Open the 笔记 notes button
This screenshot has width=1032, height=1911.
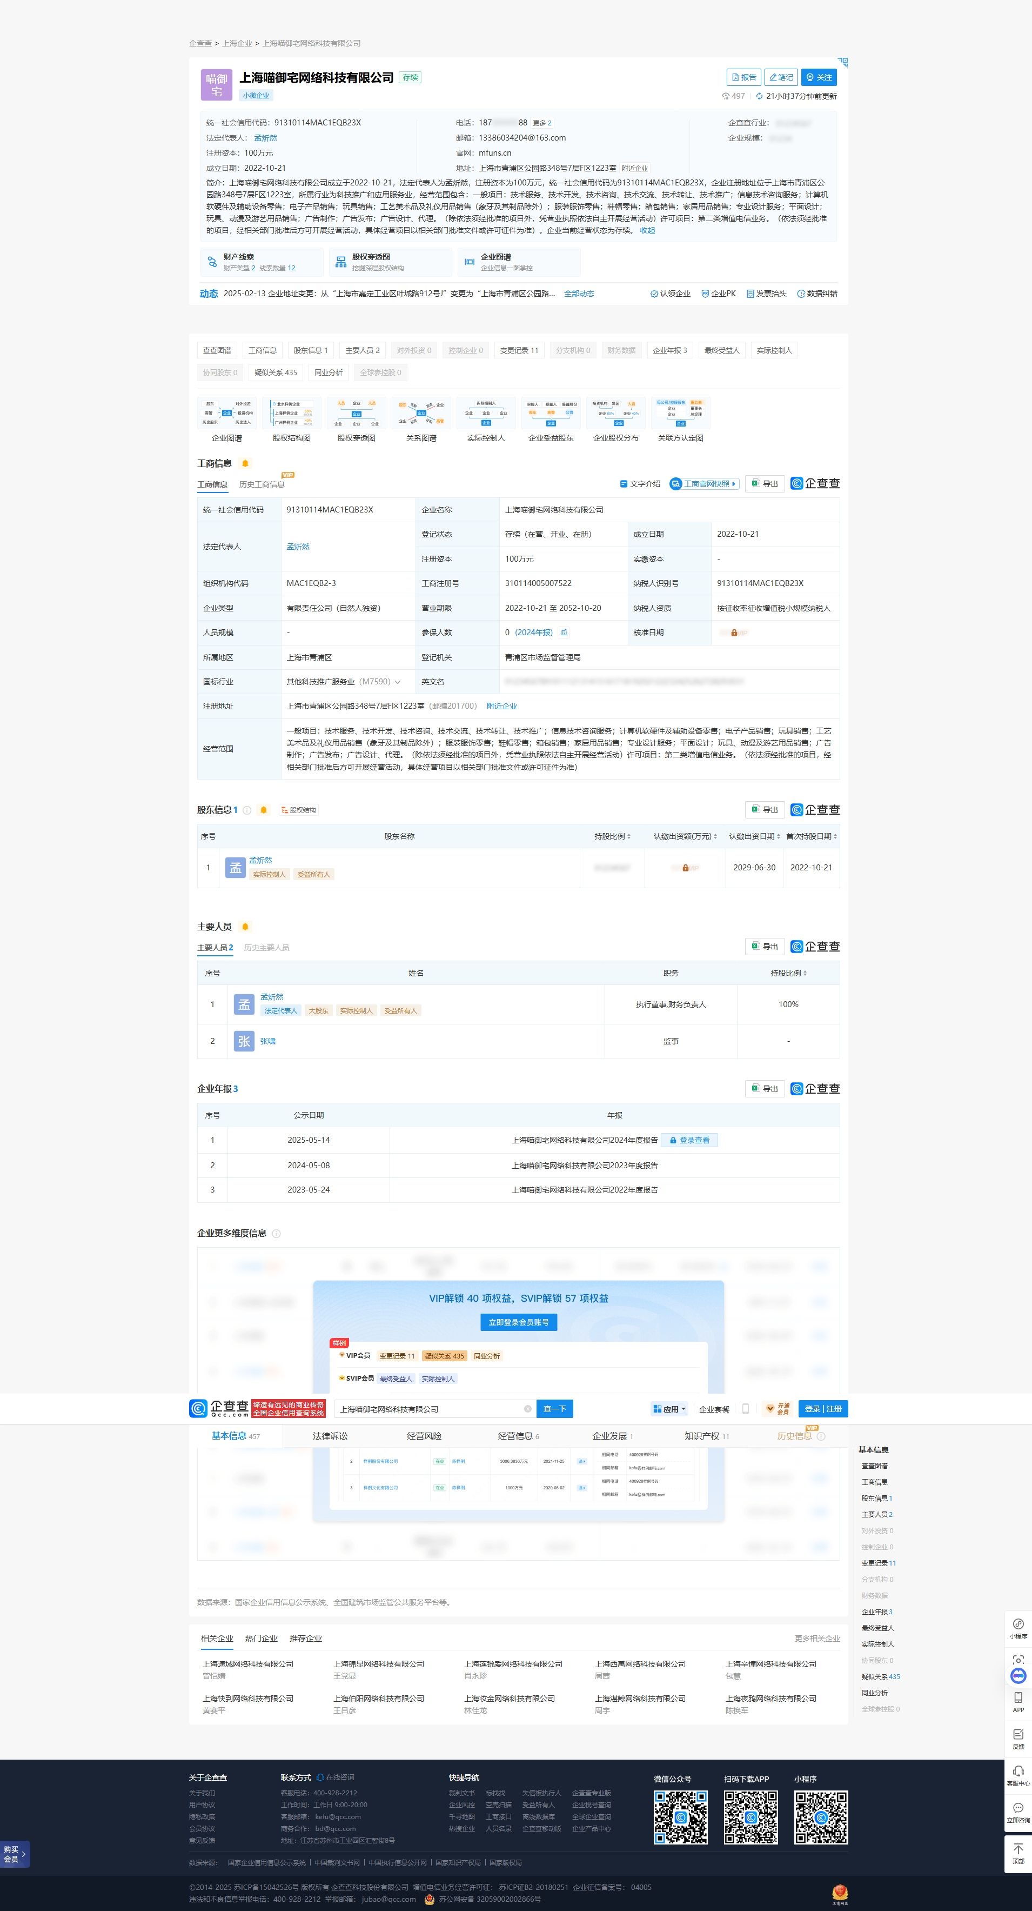point(781,77)
